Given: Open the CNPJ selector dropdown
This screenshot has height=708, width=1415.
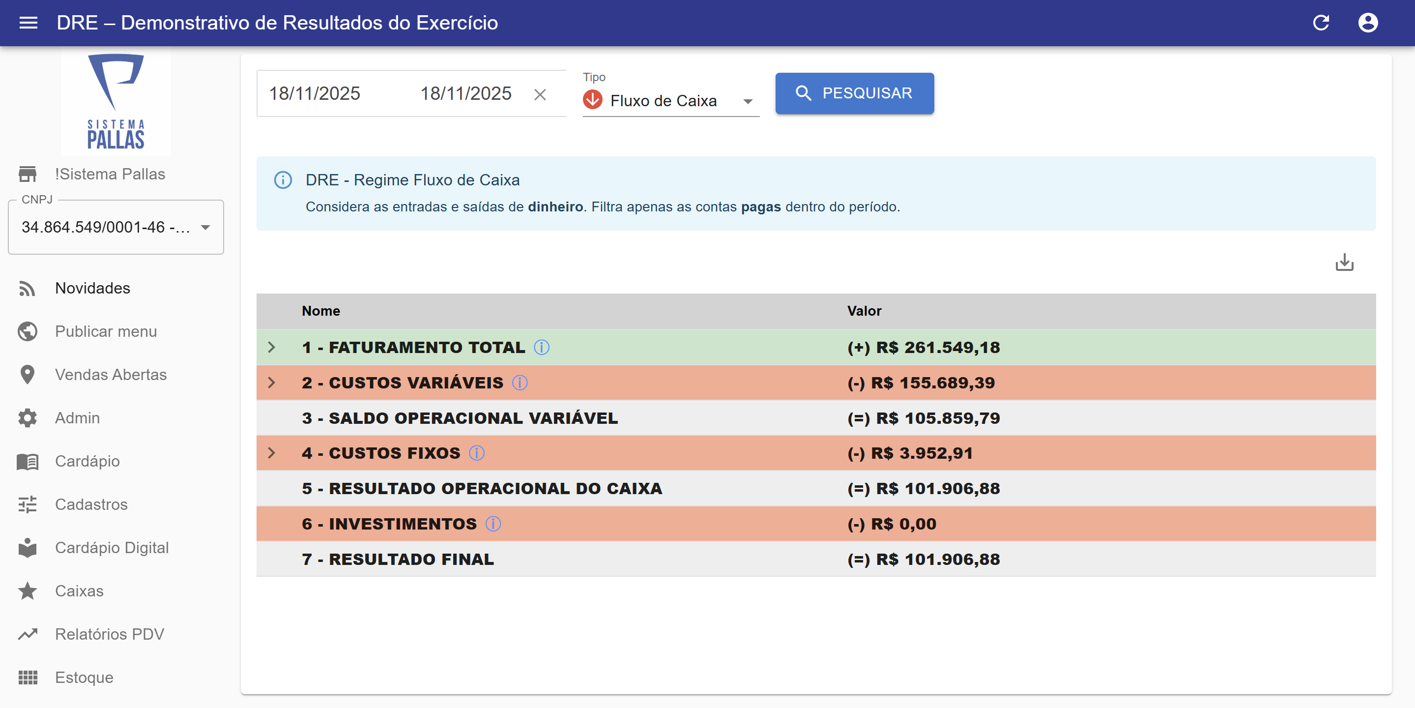Looking at the screenshot, I should click(x=116, y=227).
